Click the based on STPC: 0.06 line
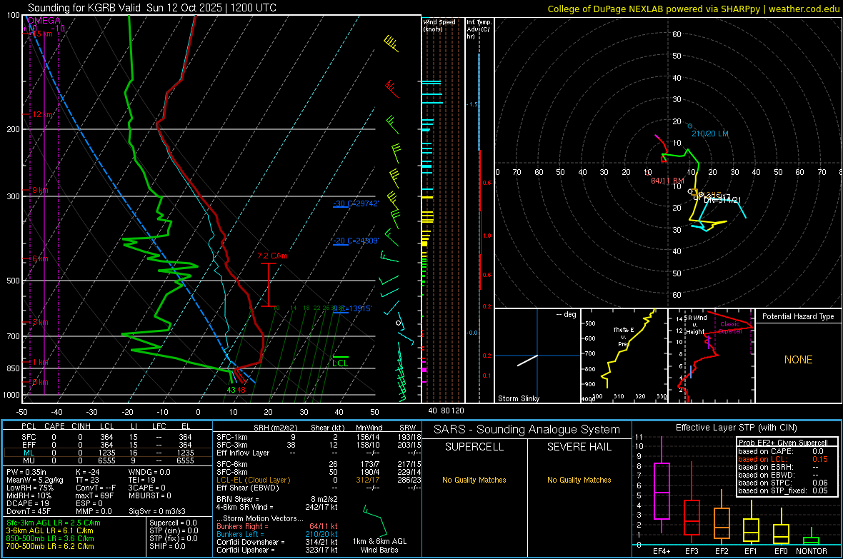This screenshot has height=559, width=843. pos(783,483)
